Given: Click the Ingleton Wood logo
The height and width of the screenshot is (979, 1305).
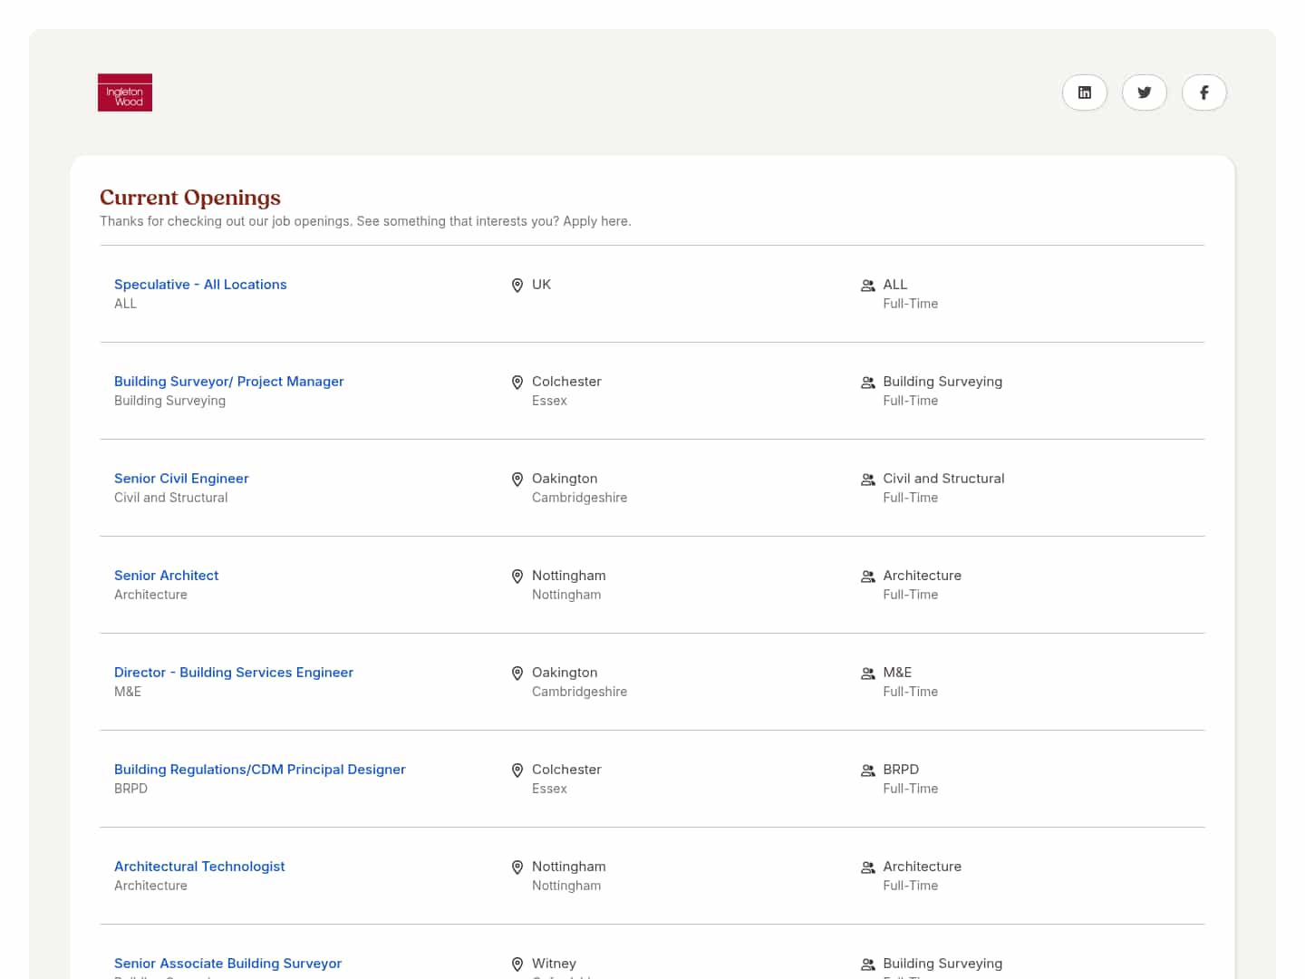Looking at the screenshot, I should coord(125,92).
